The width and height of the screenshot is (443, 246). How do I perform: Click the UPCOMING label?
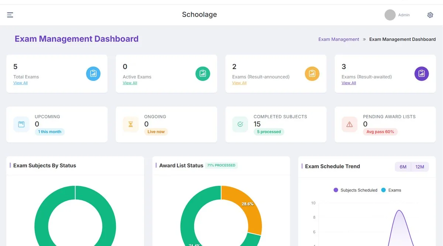click(x=47, y=117)
